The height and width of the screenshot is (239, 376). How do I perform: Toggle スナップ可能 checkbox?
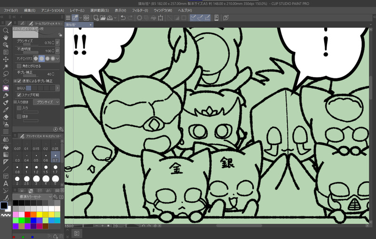pyautogui.click(x=19, y=95)
